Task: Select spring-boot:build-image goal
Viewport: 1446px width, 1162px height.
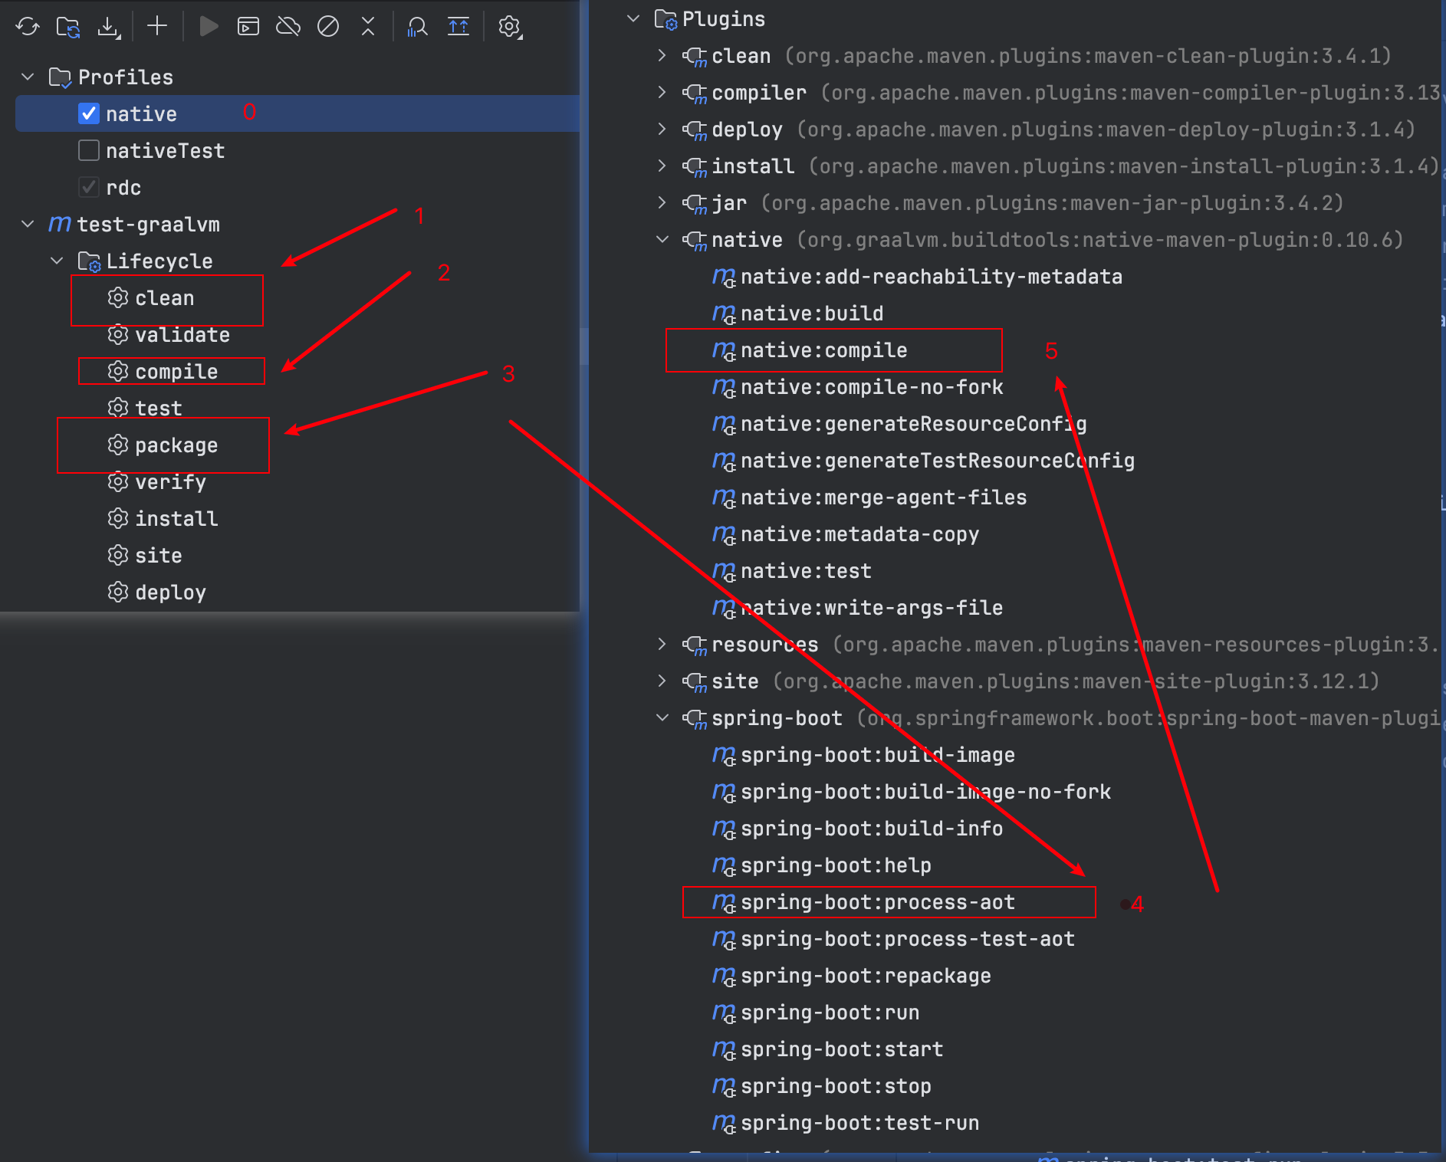Action: (x=878, y=754)
